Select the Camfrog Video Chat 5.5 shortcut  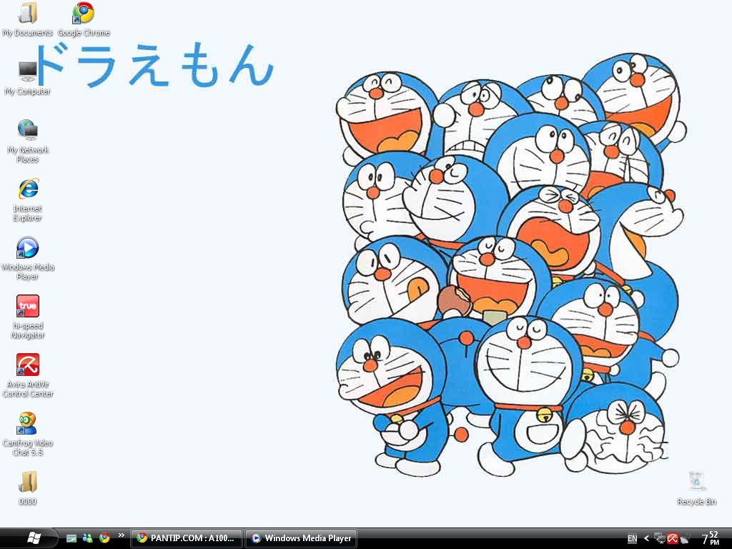[28, 434]
